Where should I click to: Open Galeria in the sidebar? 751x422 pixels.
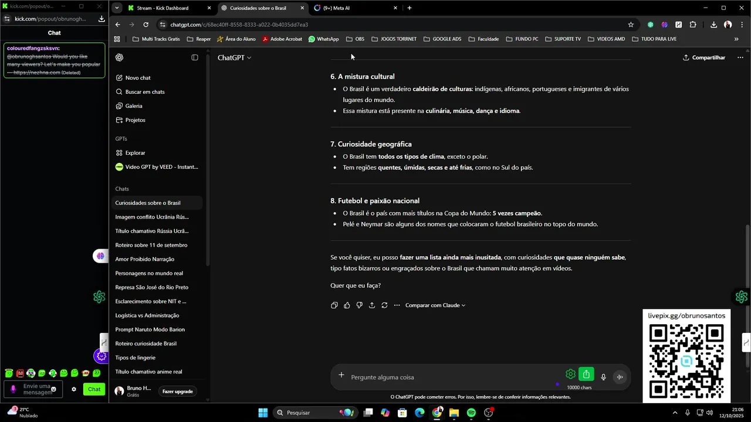tap(157, 106)
